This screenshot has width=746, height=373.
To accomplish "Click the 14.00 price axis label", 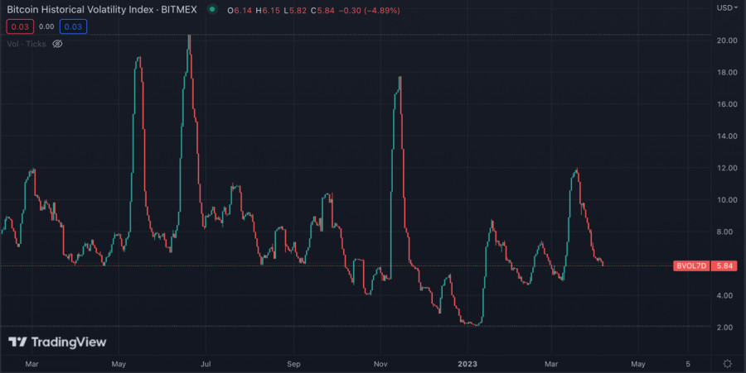I will (727, 136).
